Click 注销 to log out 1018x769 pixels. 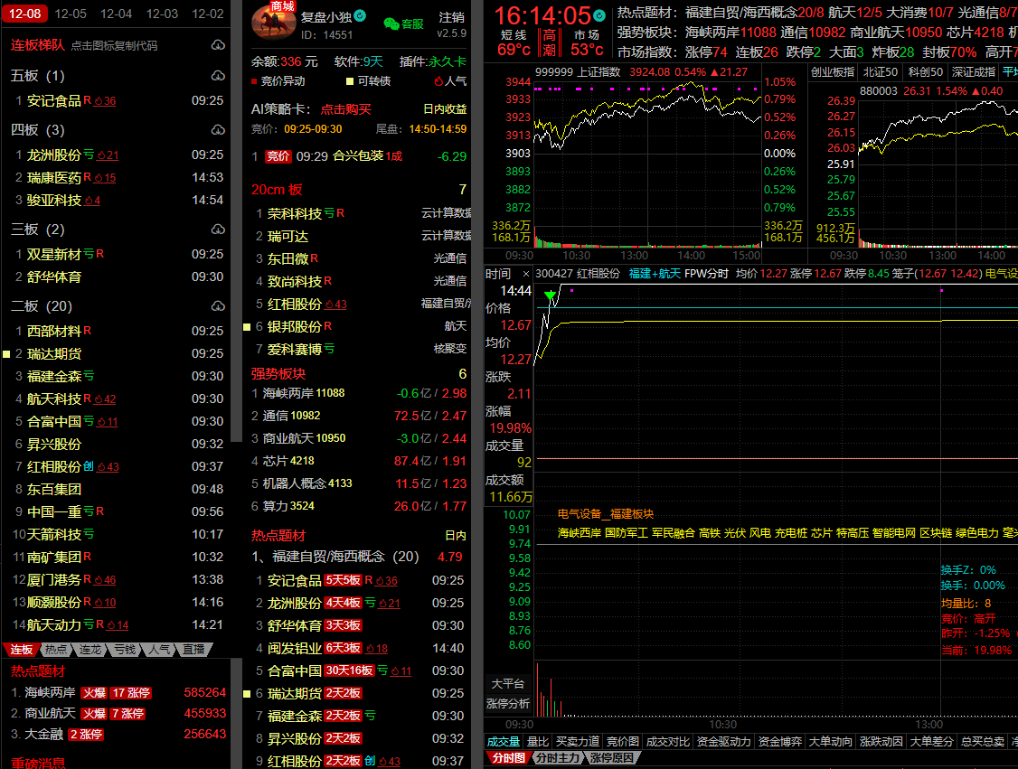451,18
